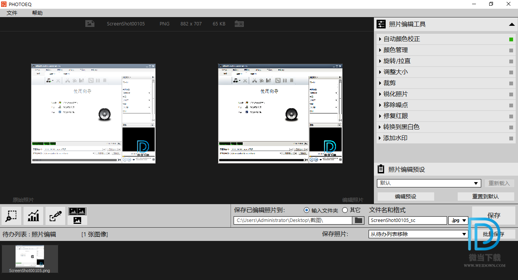The height and width of the screenshot is (280, 518).
Task: Select the 输入文件夹 radio option
Action: 306,210
